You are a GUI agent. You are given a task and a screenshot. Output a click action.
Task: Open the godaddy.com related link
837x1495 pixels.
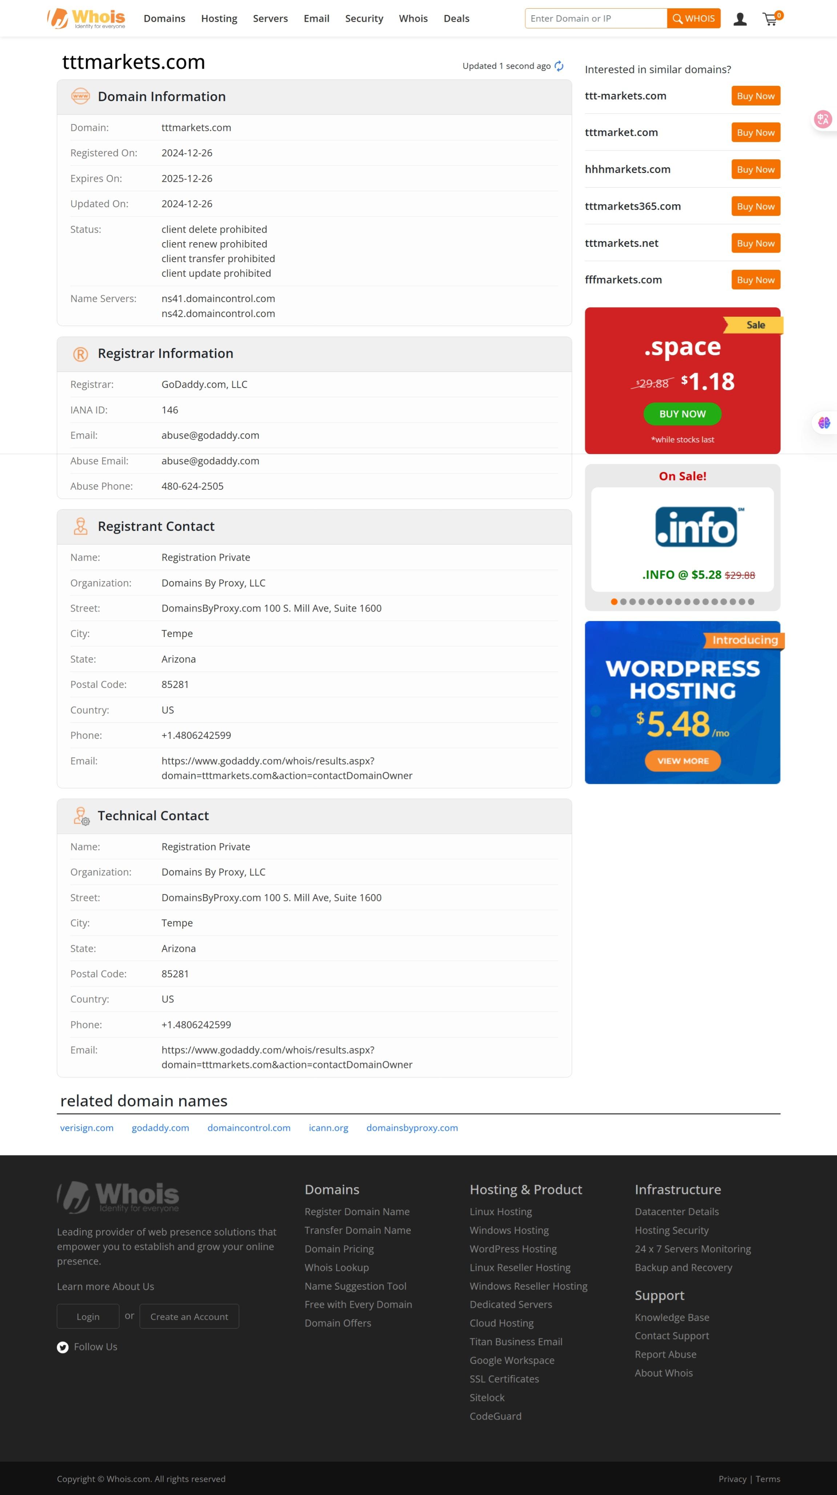pyautogui.click(x=161, y=1128)
